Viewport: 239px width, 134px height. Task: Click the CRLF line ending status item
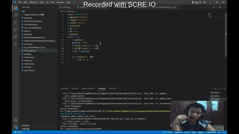[193, 132]
